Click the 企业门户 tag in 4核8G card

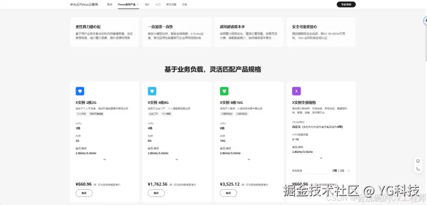coord(154,114)
